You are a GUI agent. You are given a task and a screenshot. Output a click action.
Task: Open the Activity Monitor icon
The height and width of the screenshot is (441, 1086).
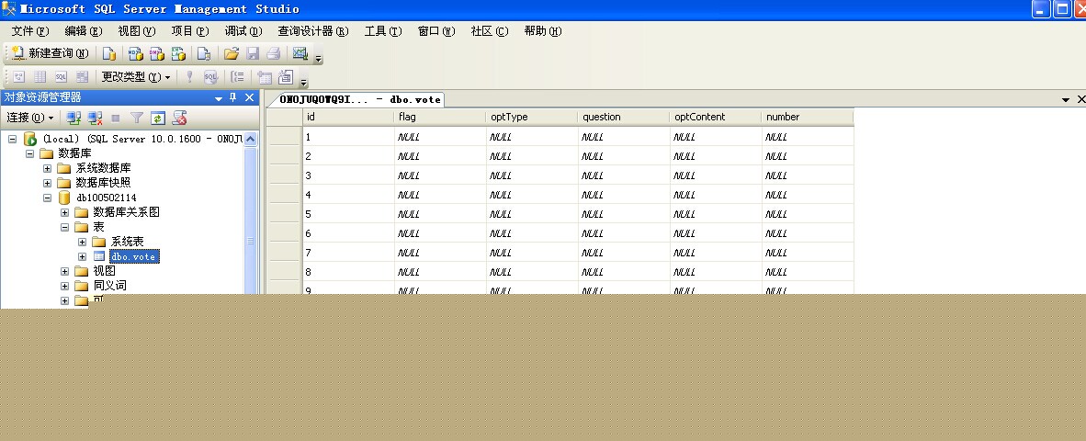[300, 53]
